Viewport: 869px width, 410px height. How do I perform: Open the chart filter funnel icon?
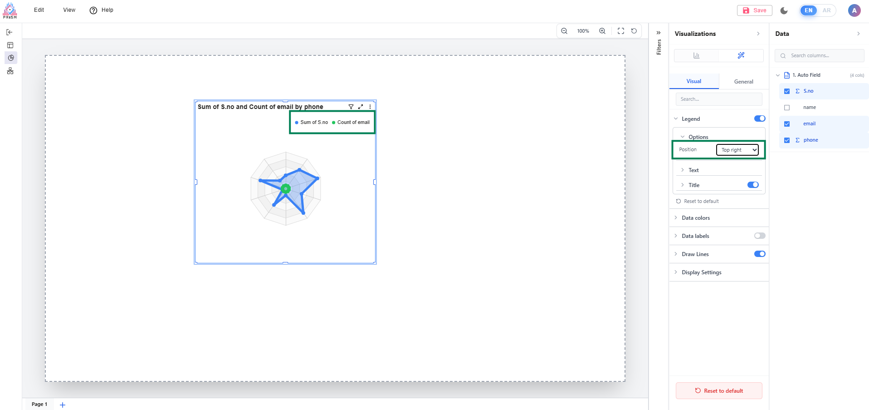pyautogui.click(x=351, y=107)
